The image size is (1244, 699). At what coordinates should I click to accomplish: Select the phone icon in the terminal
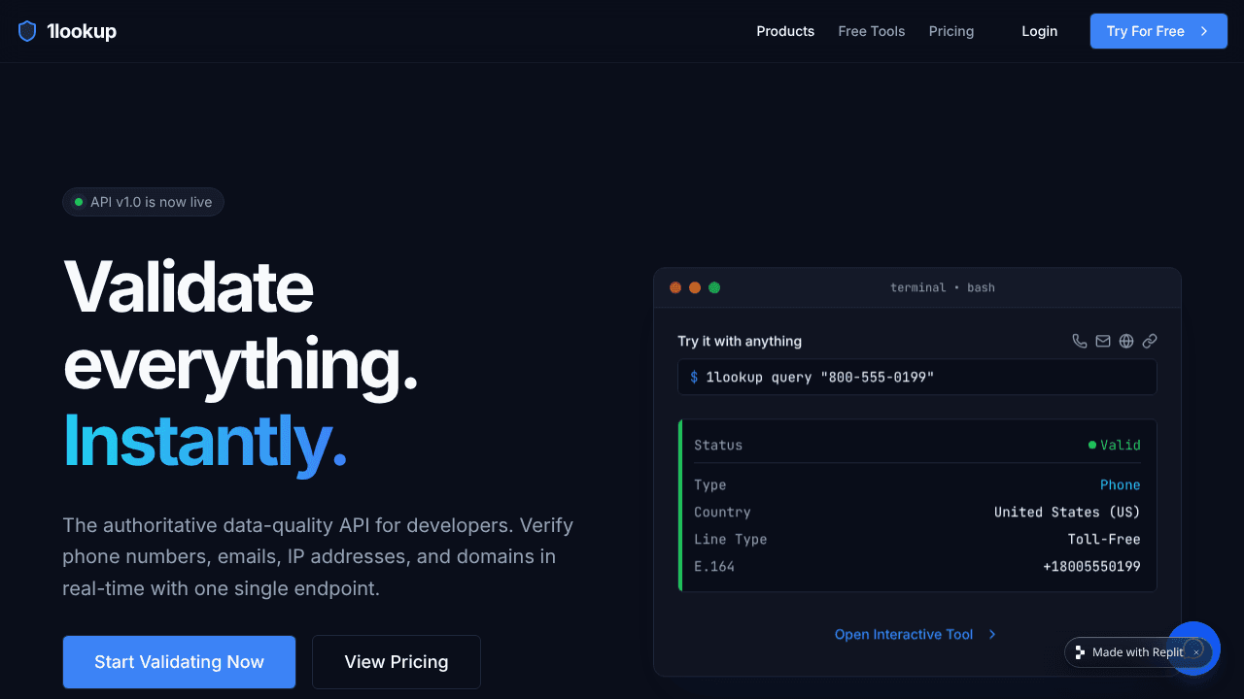click(1080, 341)
